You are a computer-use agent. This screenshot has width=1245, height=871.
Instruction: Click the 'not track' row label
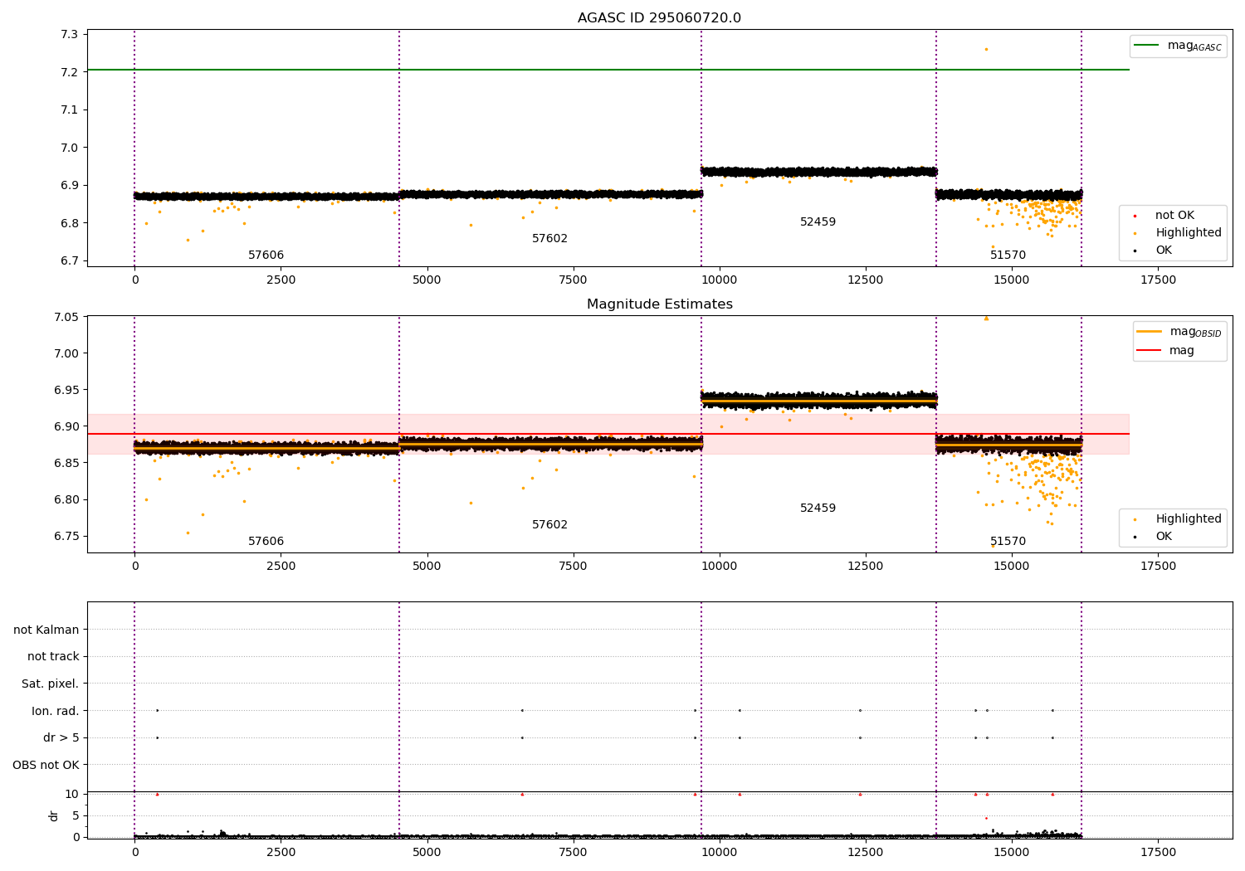[53, 657]
